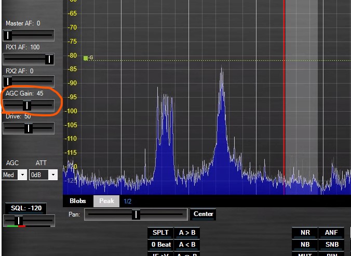Click the AGC Gain: 45 label
This screenshot has width=351, height=256.
pos(24,93)
